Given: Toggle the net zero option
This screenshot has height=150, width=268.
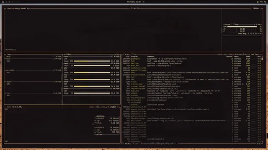Looking at the screenshot, I should pos(103,107).
